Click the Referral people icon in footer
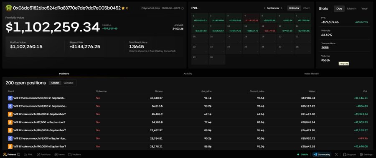This screenshot has height=158, width=376. point(5,154)
